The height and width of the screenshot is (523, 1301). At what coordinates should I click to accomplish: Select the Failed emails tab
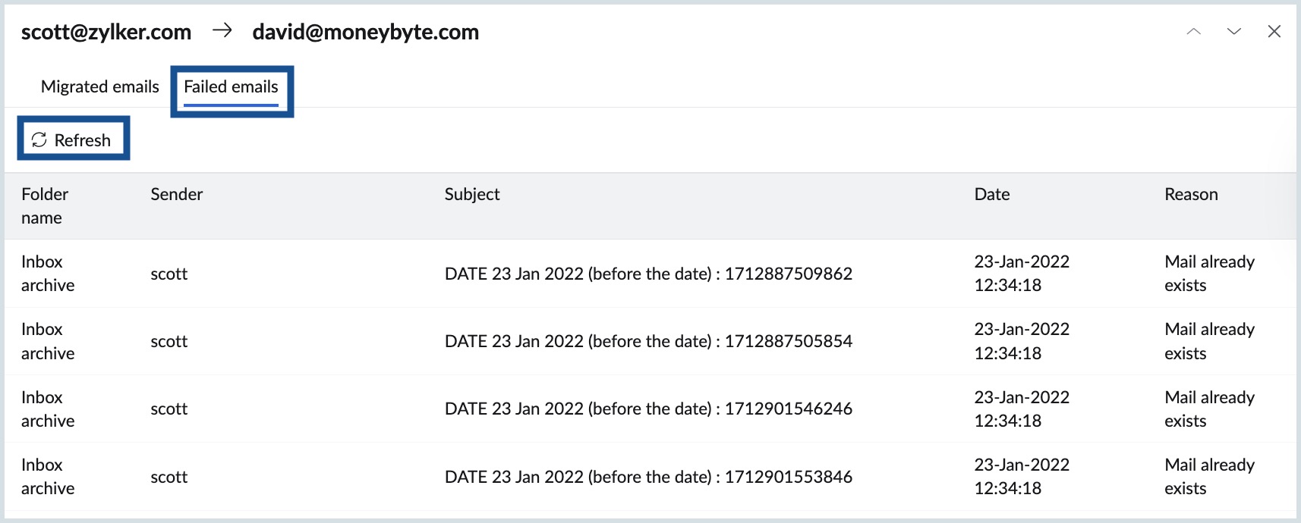click(231, 87)
